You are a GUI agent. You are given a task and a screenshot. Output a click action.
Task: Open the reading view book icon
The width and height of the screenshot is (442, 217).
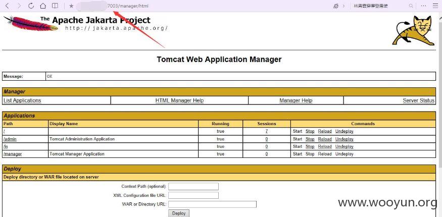tap(55, 6)
